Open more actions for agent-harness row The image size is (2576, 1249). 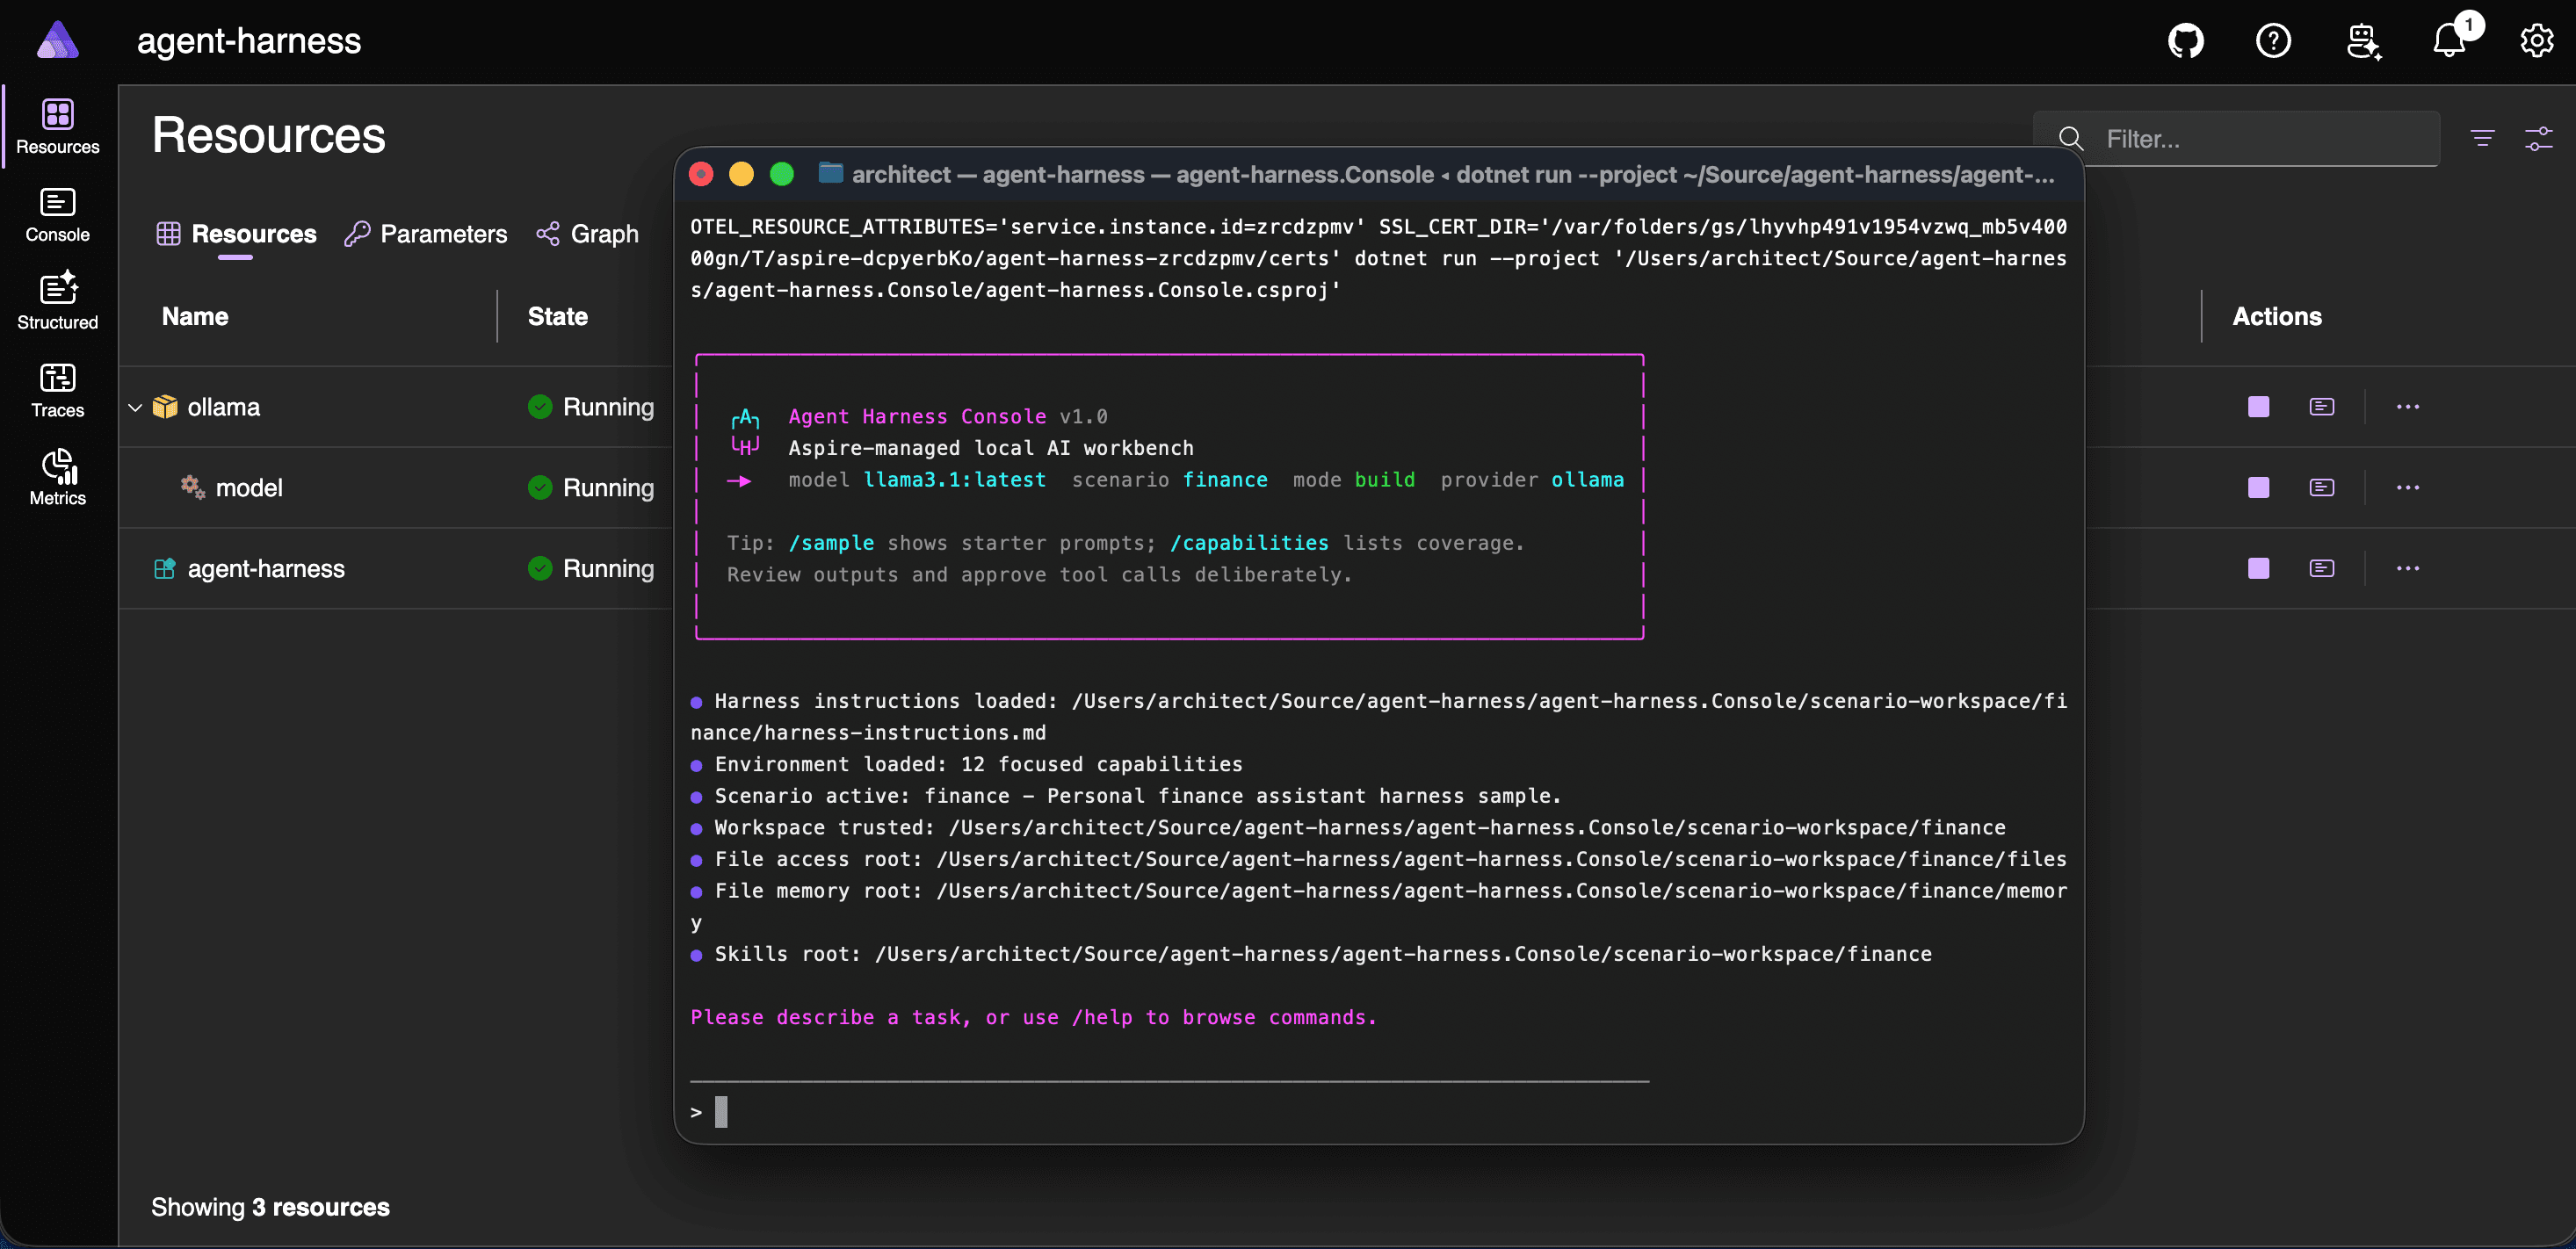tap(2408, 569)
